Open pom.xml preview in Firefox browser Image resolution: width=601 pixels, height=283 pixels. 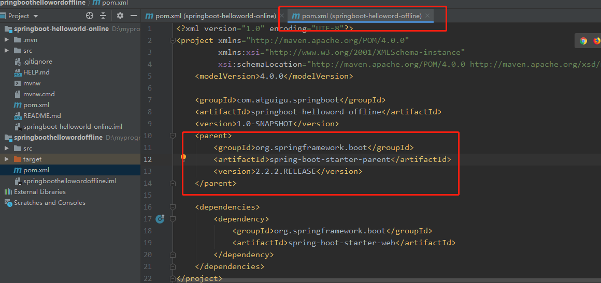(x=597, y=40)
